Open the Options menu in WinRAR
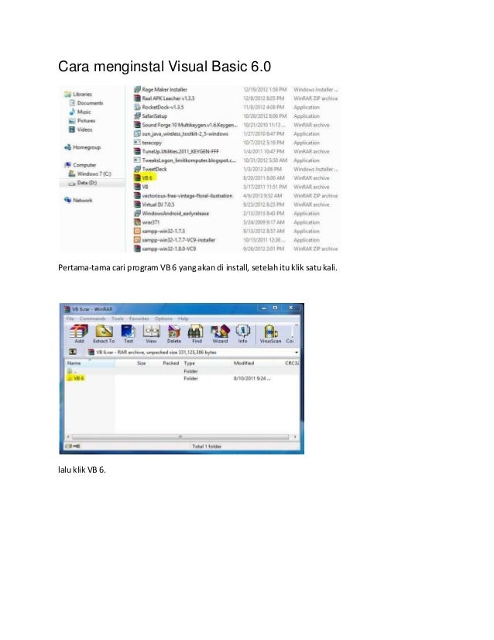The image size is (494, 640). pyautogui.click(x=163, y=318)
